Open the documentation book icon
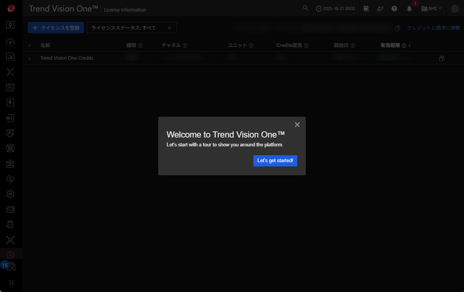Viewport: 464px width, 292px height. 366,8
